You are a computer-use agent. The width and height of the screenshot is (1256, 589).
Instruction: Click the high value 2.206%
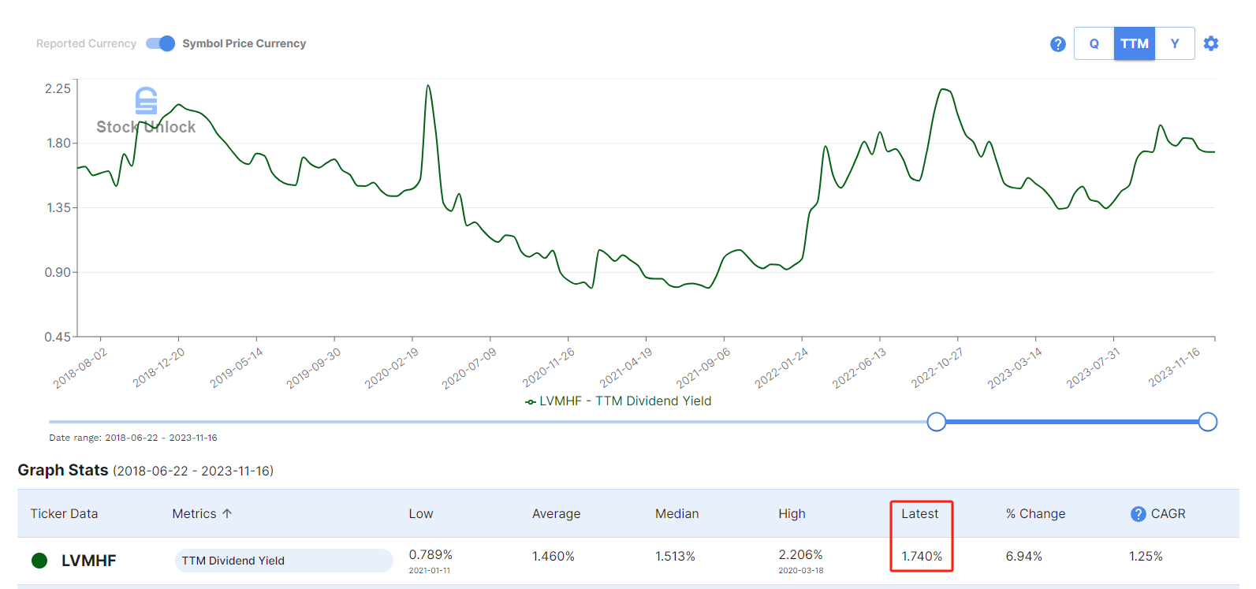tap(800, 555)
